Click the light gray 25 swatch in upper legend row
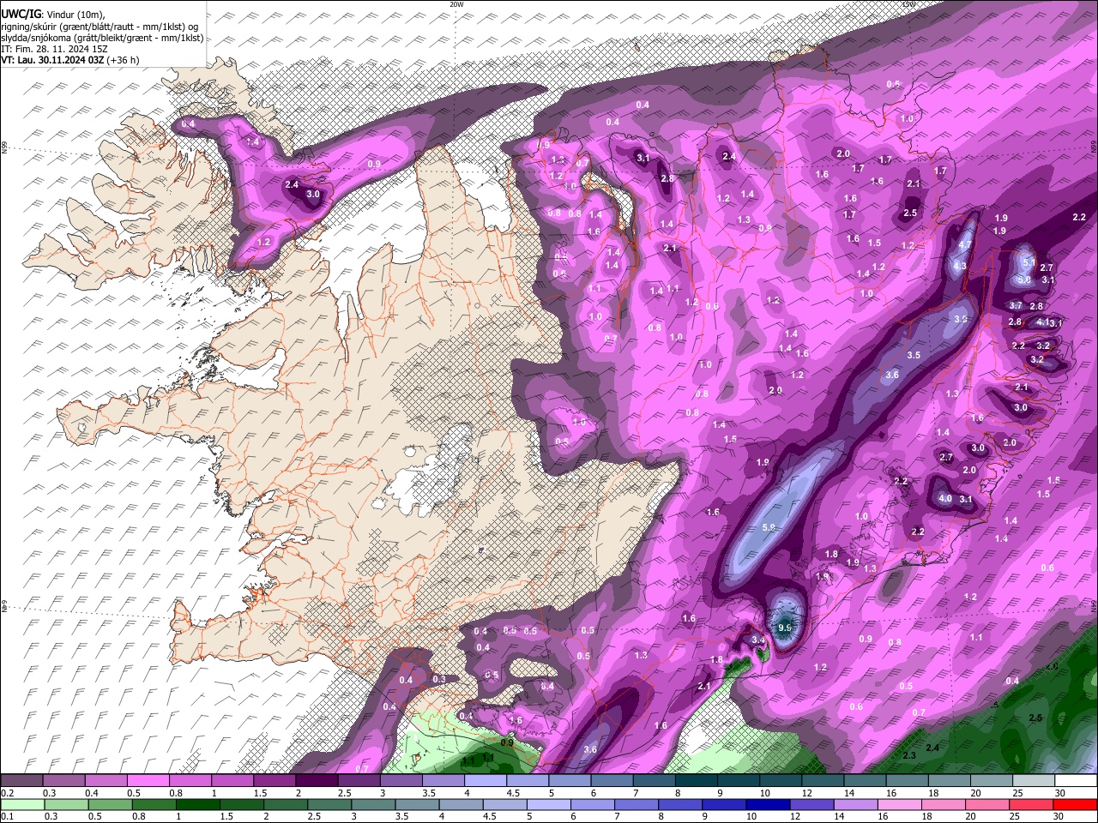This screenshot has height=823, width=1098. point(1034,781)
